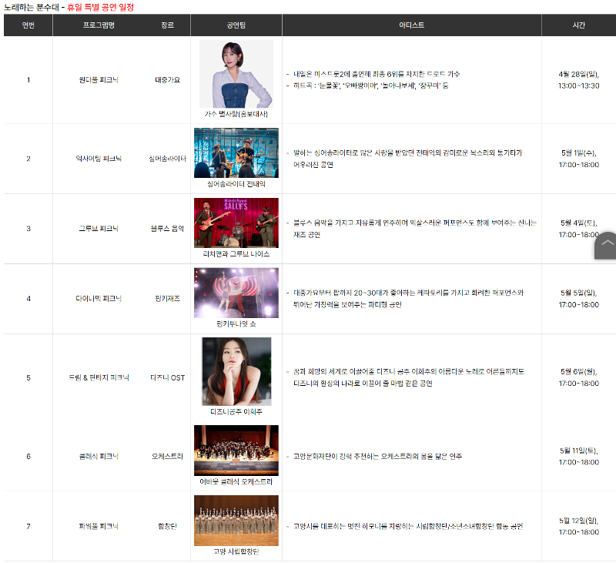Open the 어바웃 클래식 오케스트라 photo

pos(236,451)
